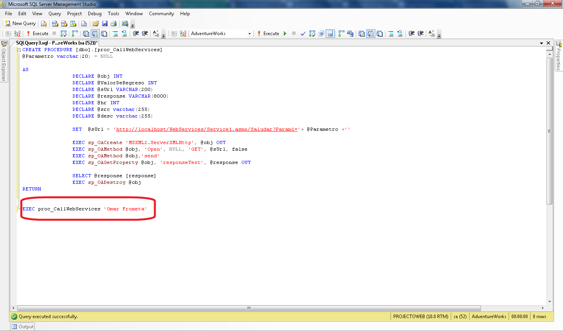
Task: Click the editor vertical scrollbar thumb
Action: pyautogui.click(x=550, y=131)
